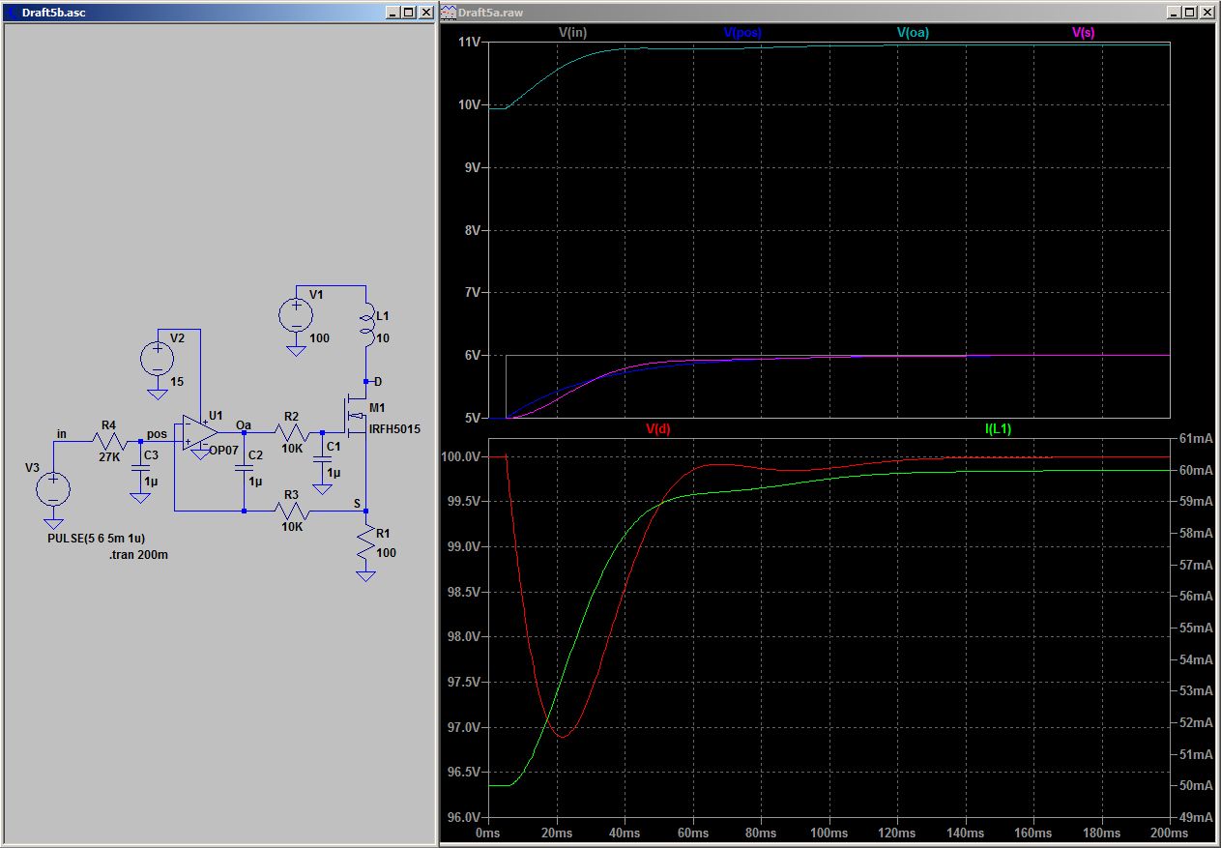
Task: Select the R3 resistor symbol
Action: coord(290,510)
